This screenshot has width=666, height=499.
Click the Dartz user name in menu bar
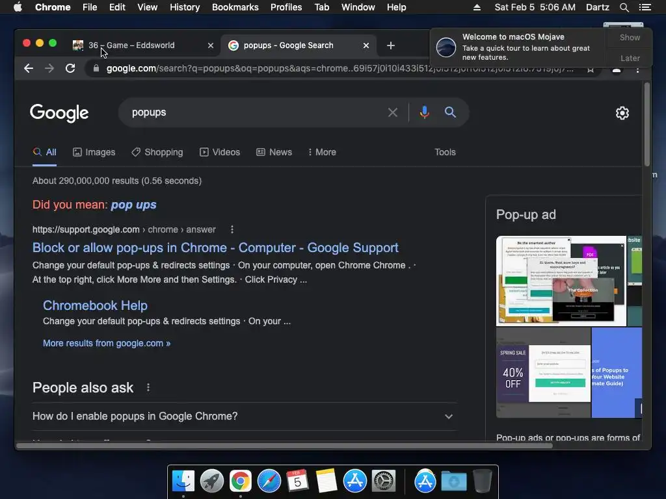[597, 7]
